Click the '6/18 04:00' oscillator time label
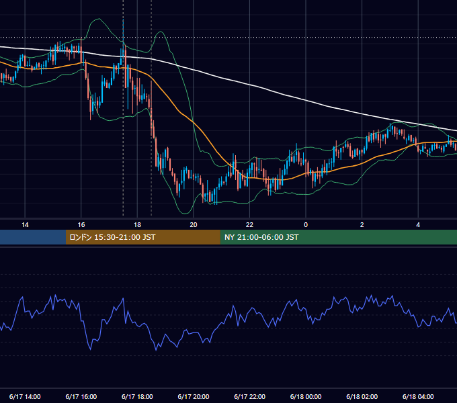This screenshot has width=457, height=403. coord(418,396)
